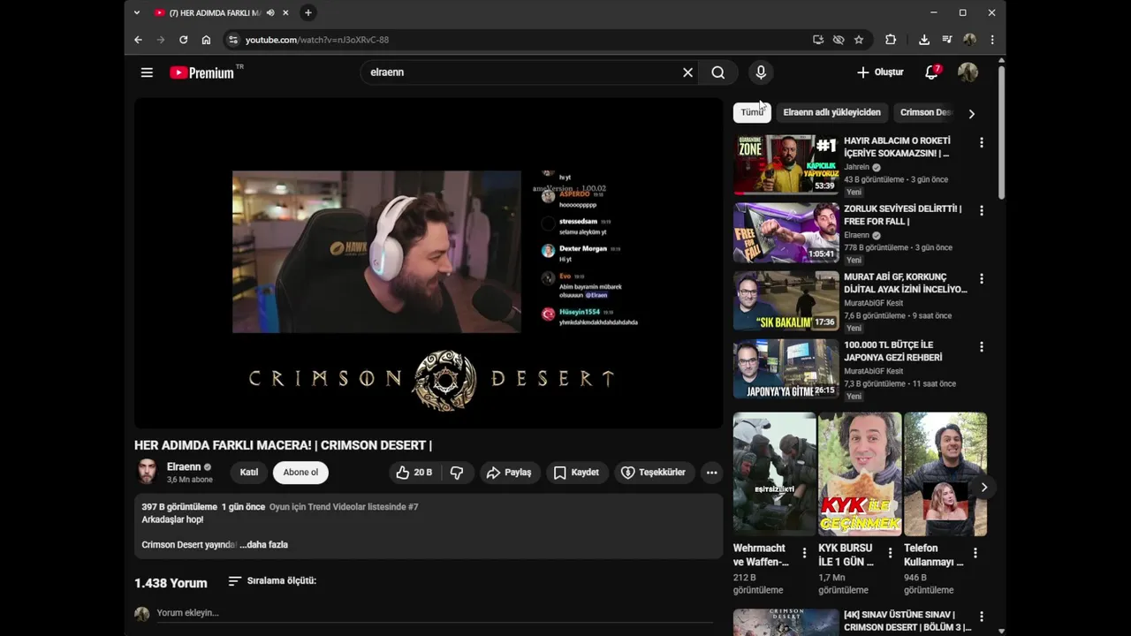Show more filter chips with the right arrow

coord(971,113)
